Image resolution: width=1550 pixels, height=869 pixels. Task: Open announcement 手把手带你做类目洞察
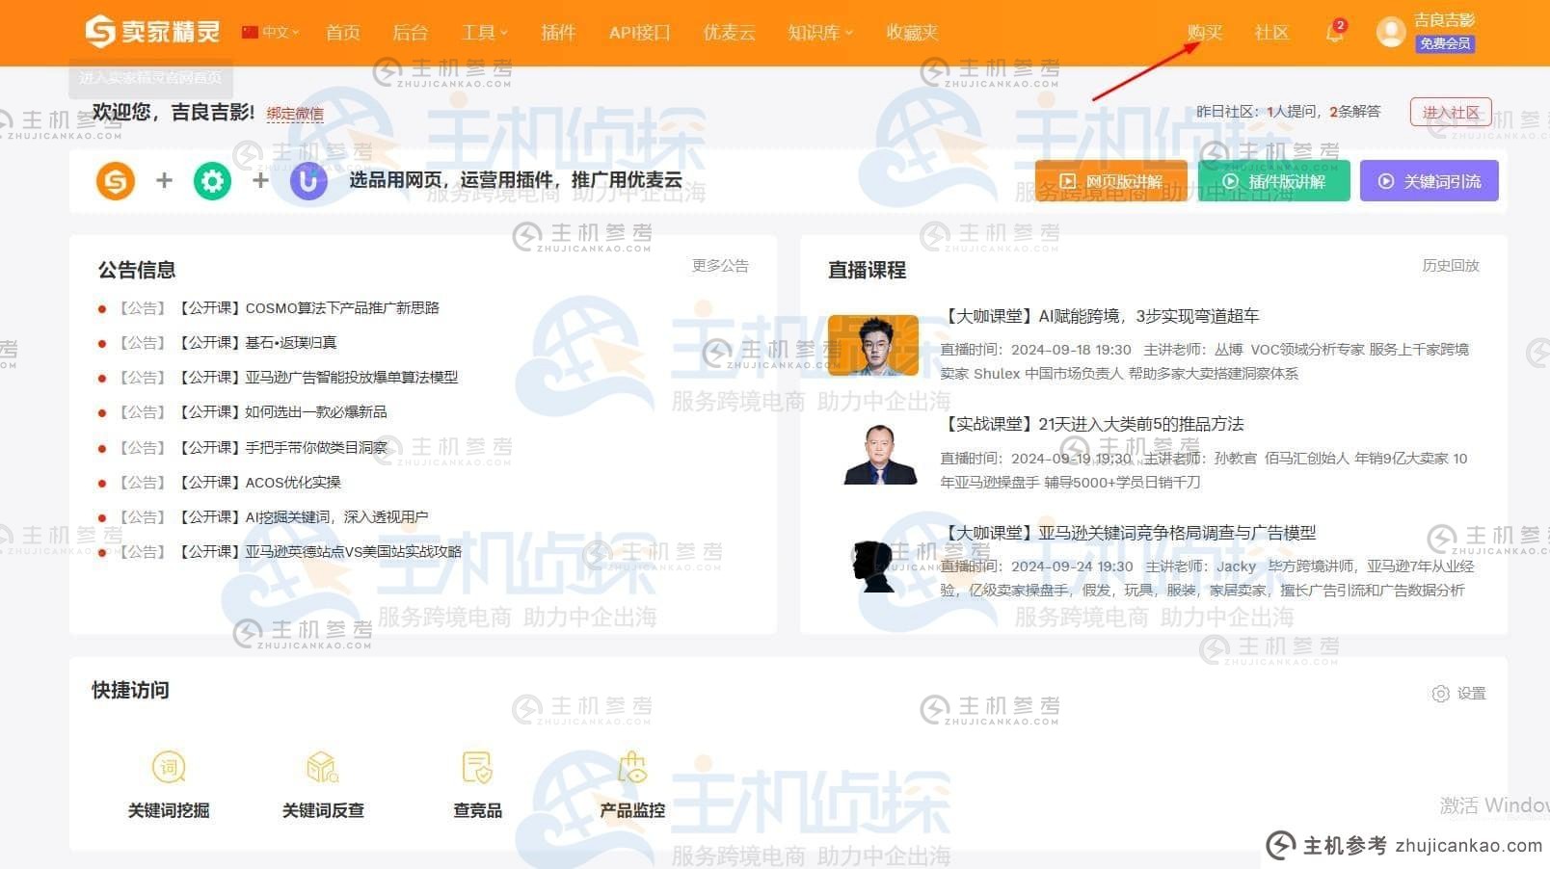click(282, 447)
